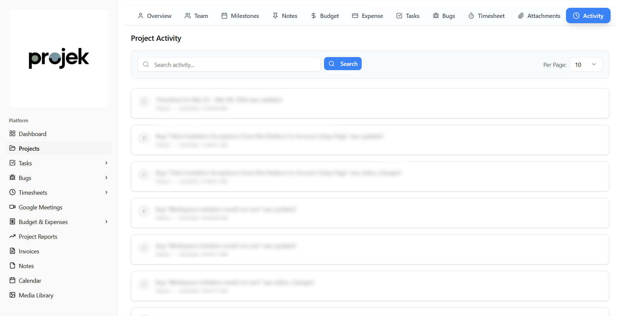Screen dimensions: 621x316
Task: Expand the Budget & Expenses chevron
Action: [x=106, y=222]
